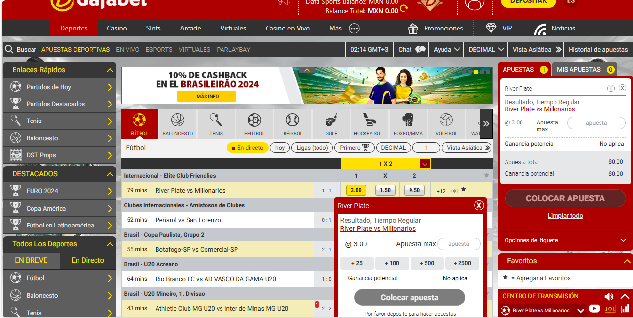Click the search magnifier icon
The image size is (633, 318).
pos(9,49)
